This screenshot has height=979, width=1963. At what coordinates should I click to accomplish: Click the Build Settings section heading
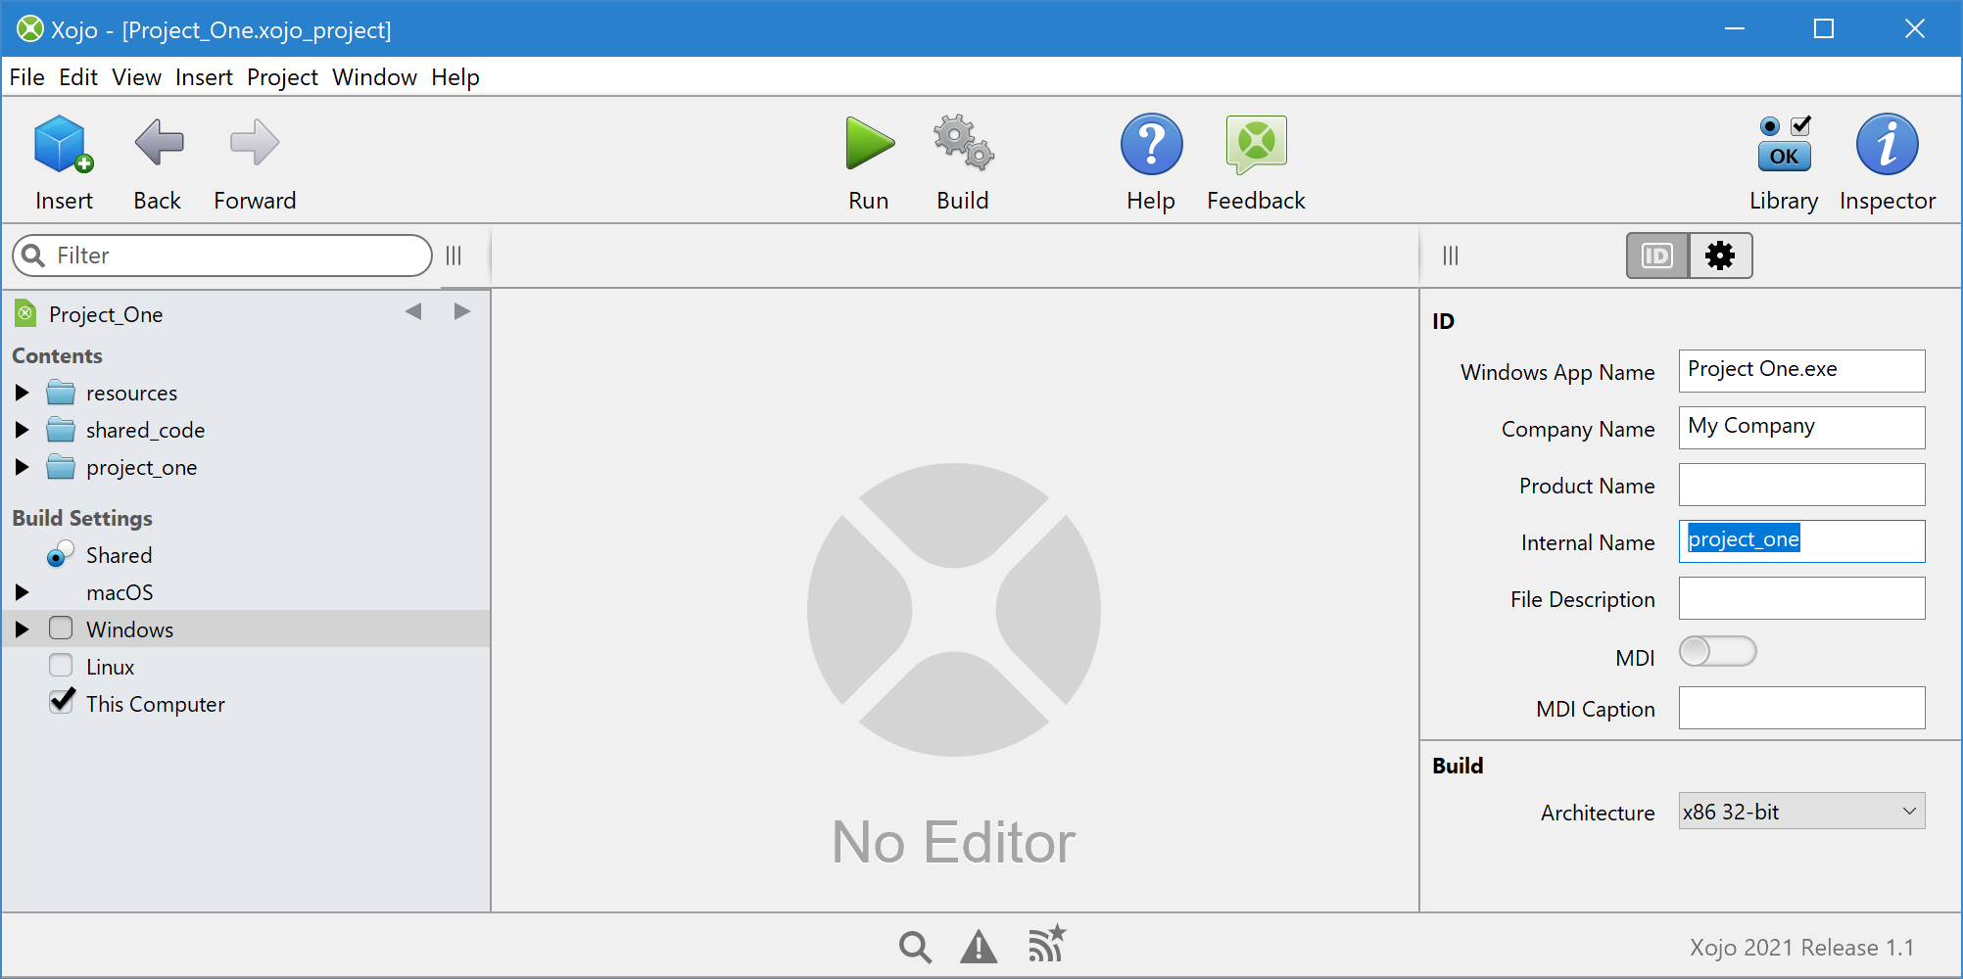[82, 518]
